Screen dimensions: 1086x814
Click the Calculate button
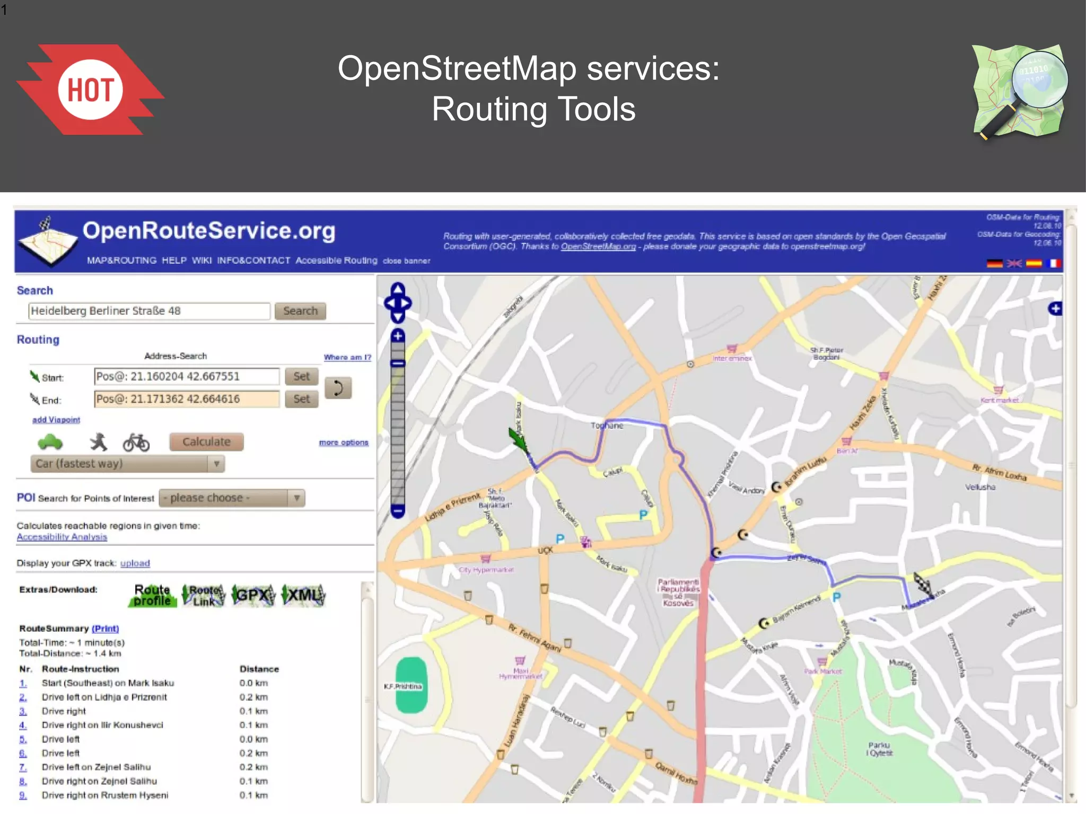pyautogui.click(x=206, y=442)
